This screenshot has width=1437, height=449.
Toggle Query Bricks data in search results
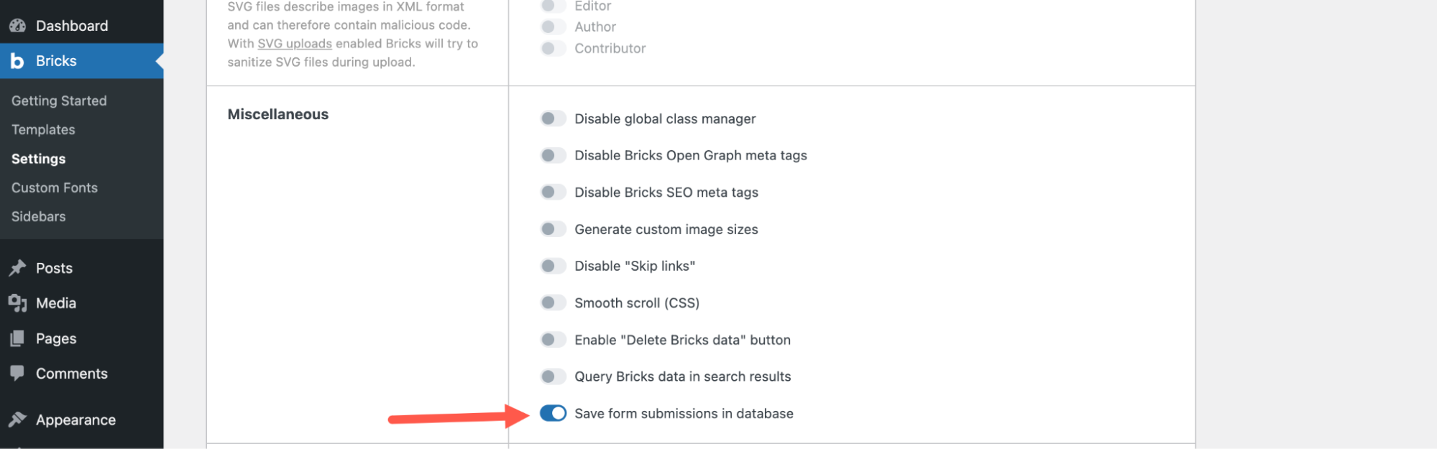click(553, 376)
